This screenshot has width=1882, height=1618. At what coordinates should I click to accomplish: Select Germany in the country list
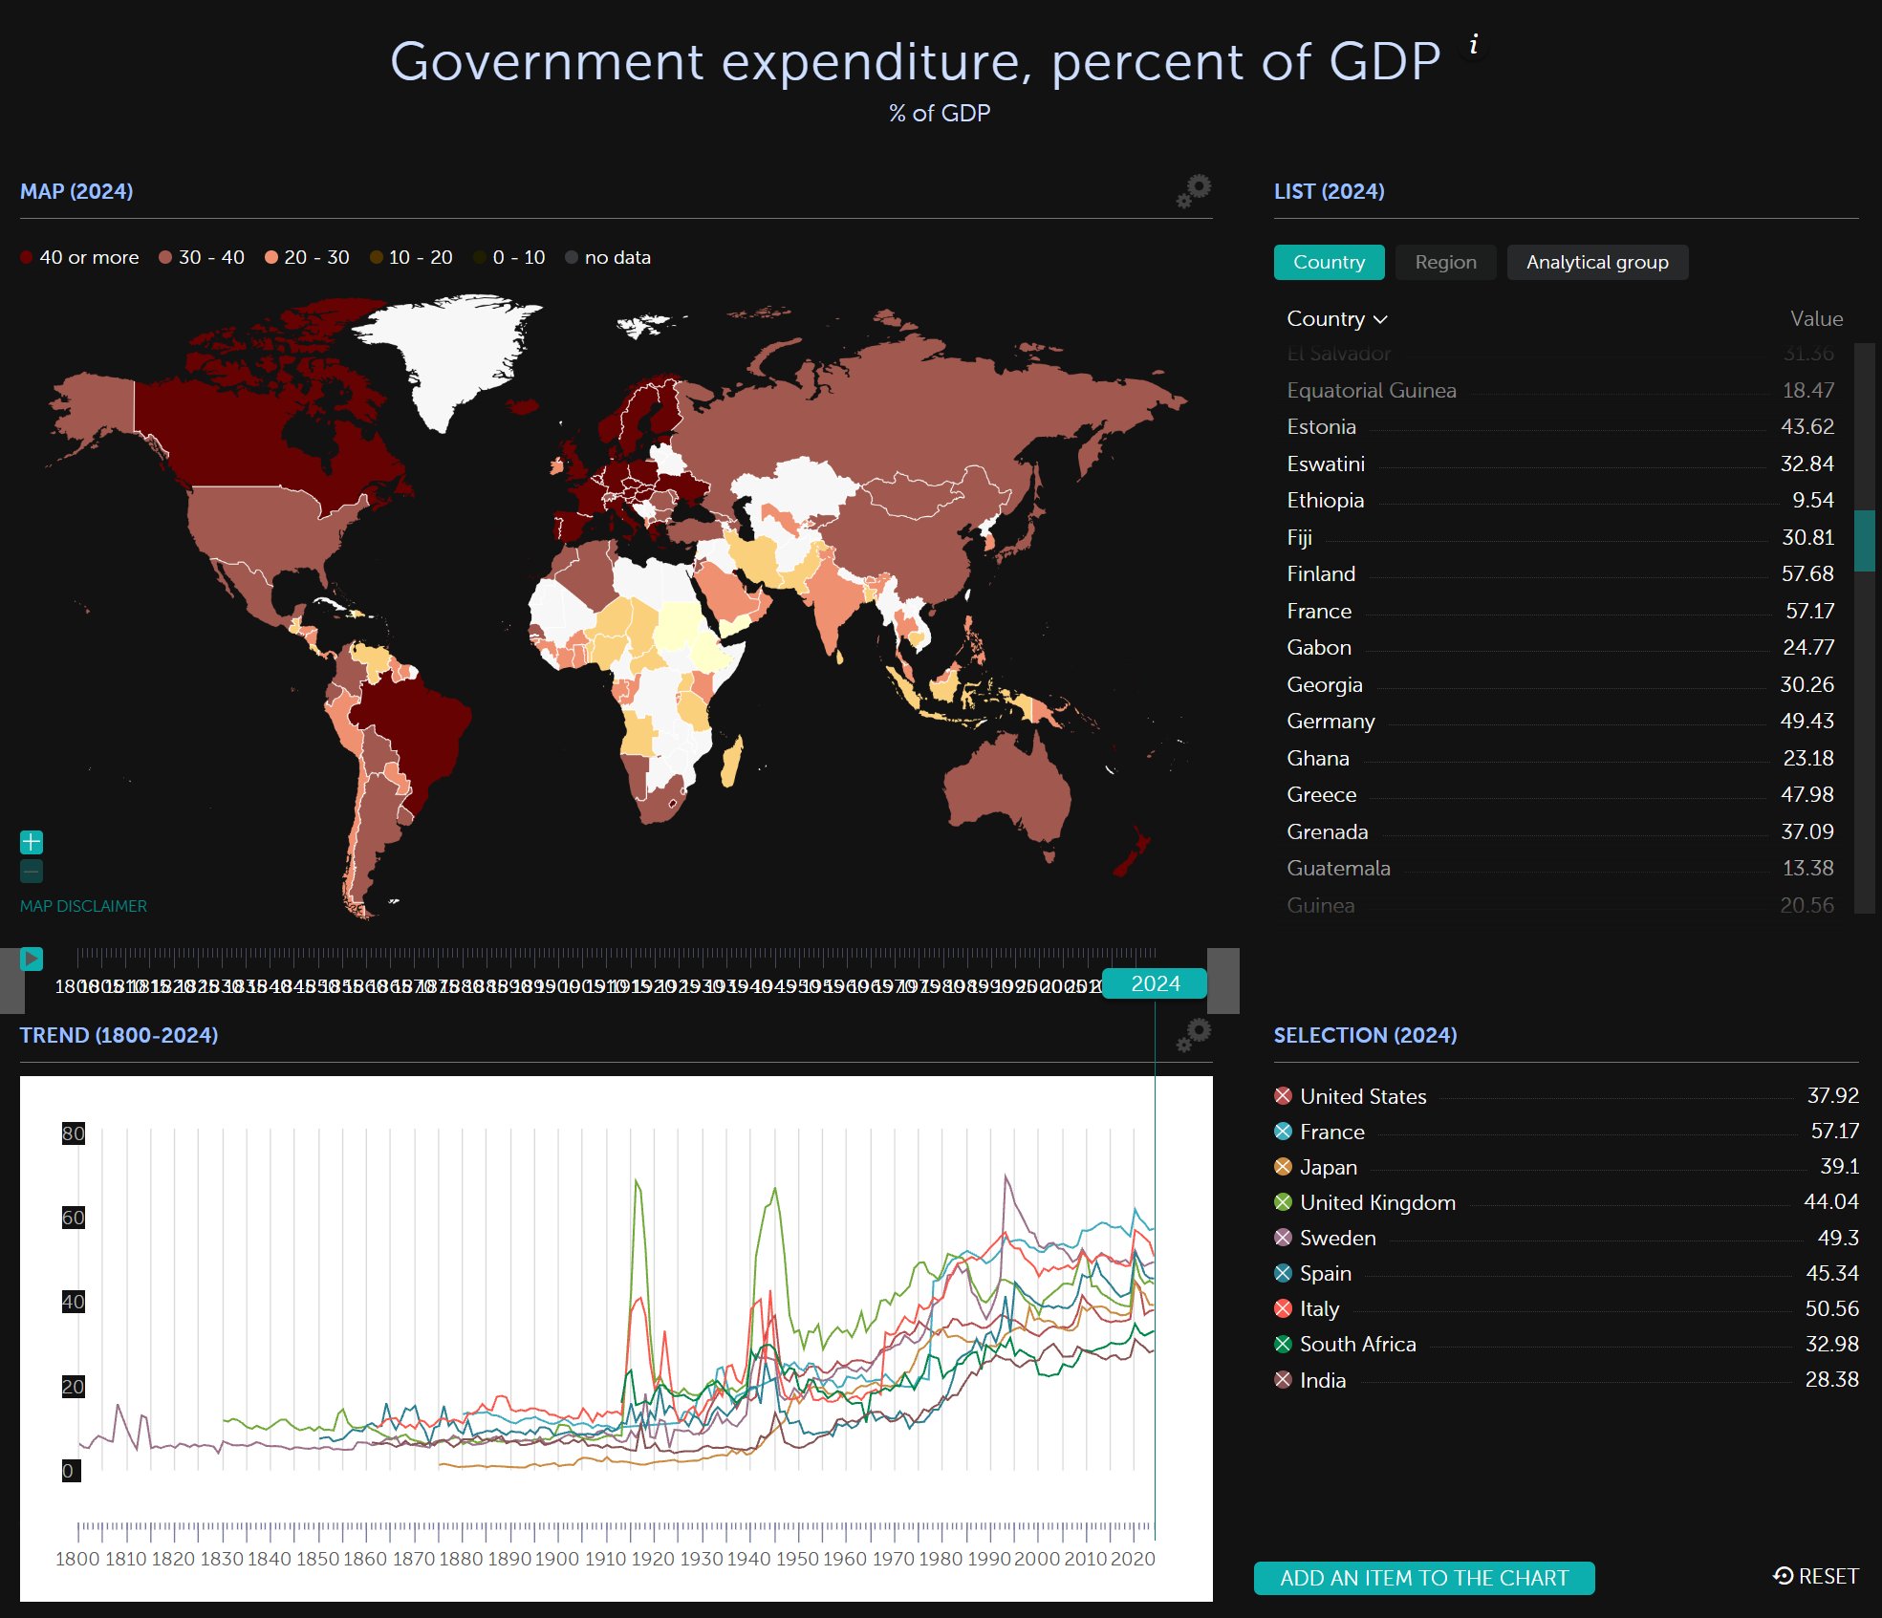pyautogui.click(x=1560, y=722)
